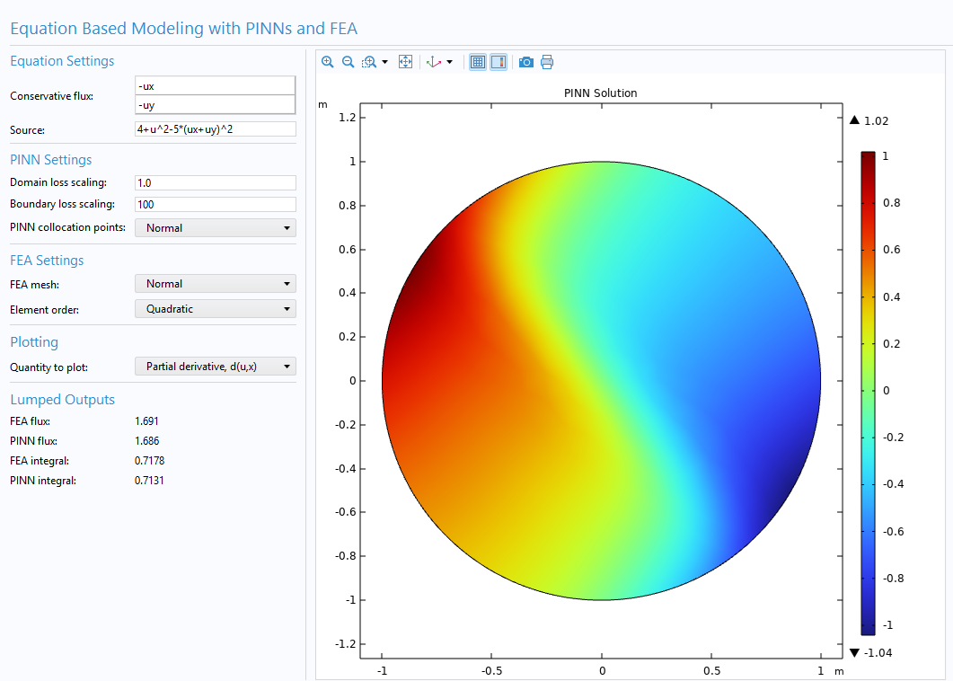
Task: Expand the Element order dropdown
Action: tap(215, 309)
